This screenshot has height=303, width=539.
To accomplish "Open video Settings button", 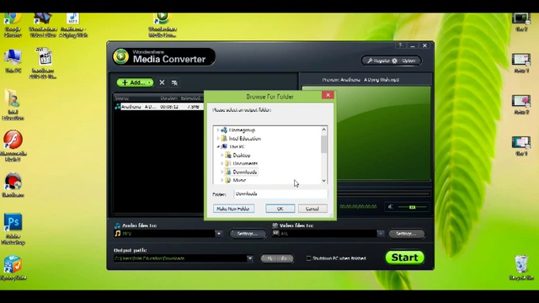I will pyautogui.click(x=406, y=234).
